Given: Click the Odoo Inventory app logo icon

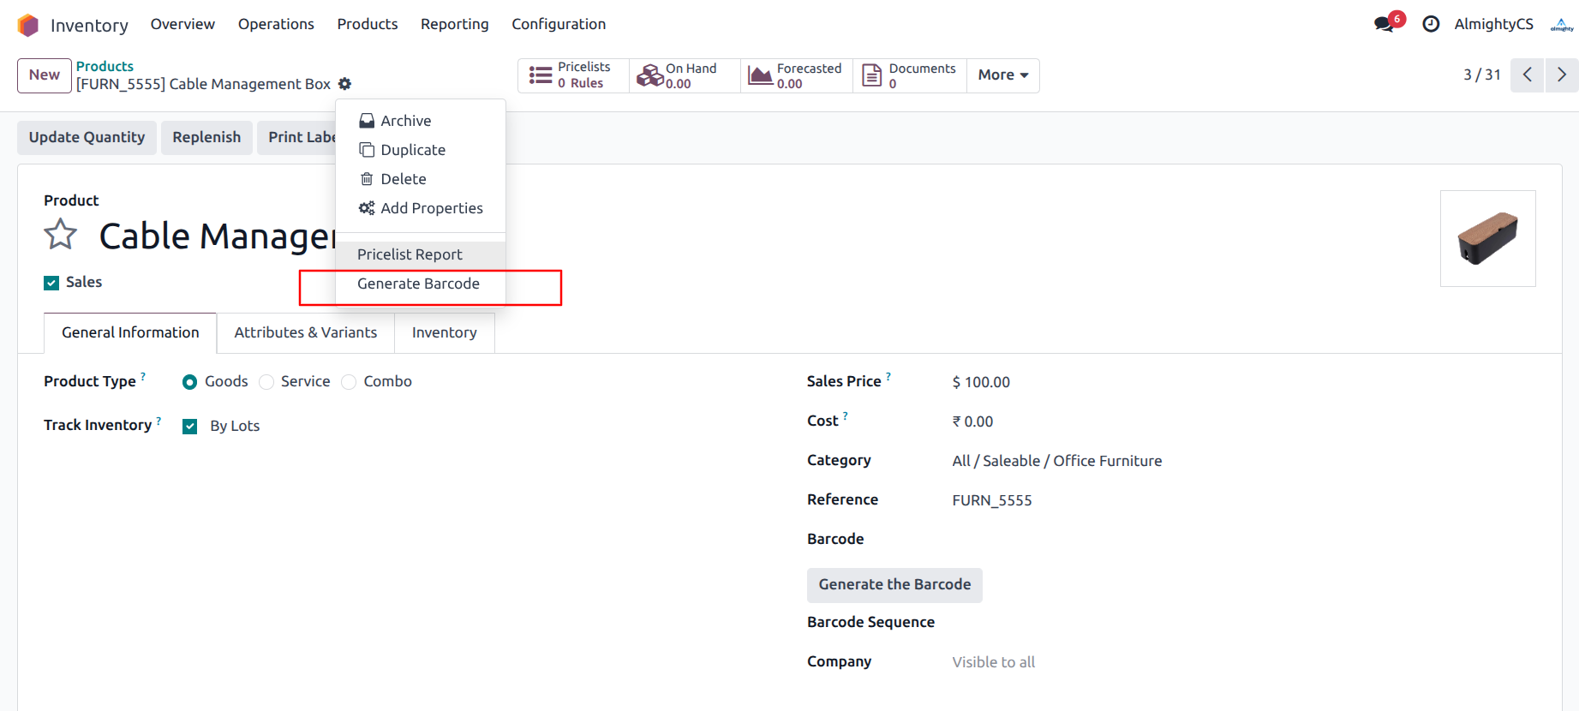Looking at the screenshot, I should pos(28,25).
